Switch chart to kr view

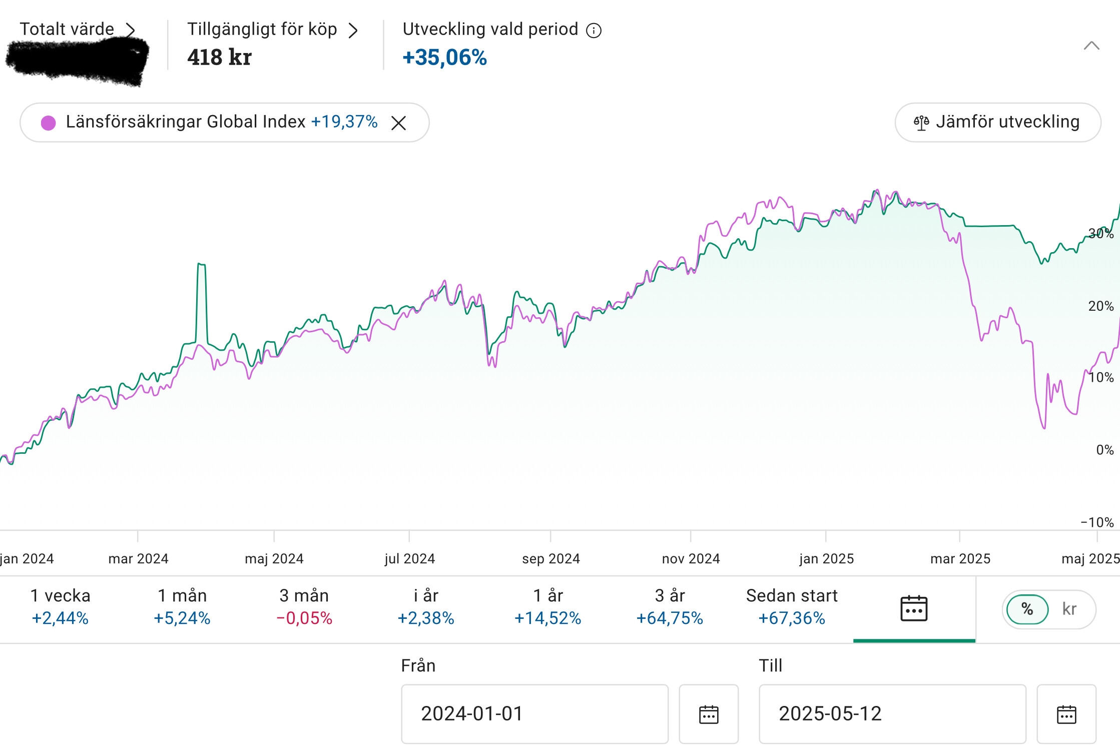point(1069,609)
